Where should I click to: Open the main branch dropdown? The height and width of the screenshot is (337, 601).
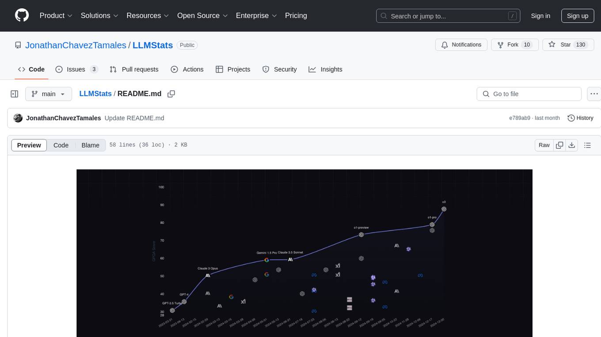(x=49, y=94)
